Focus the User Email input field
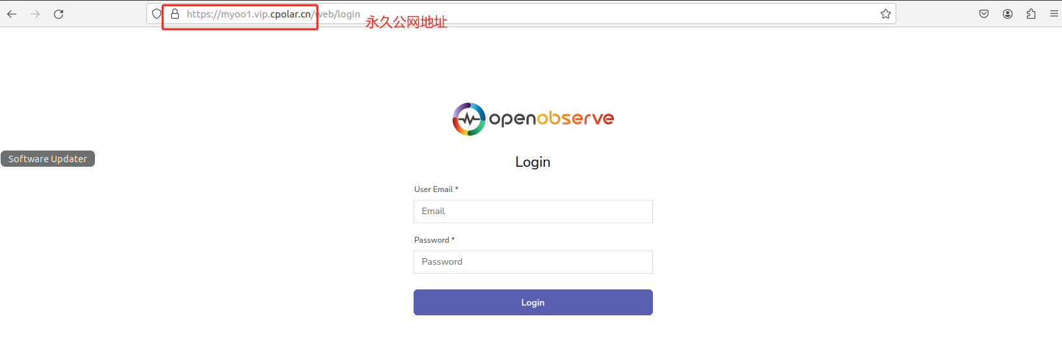This screenshot has height=340, width=1062. pos(533,212)
